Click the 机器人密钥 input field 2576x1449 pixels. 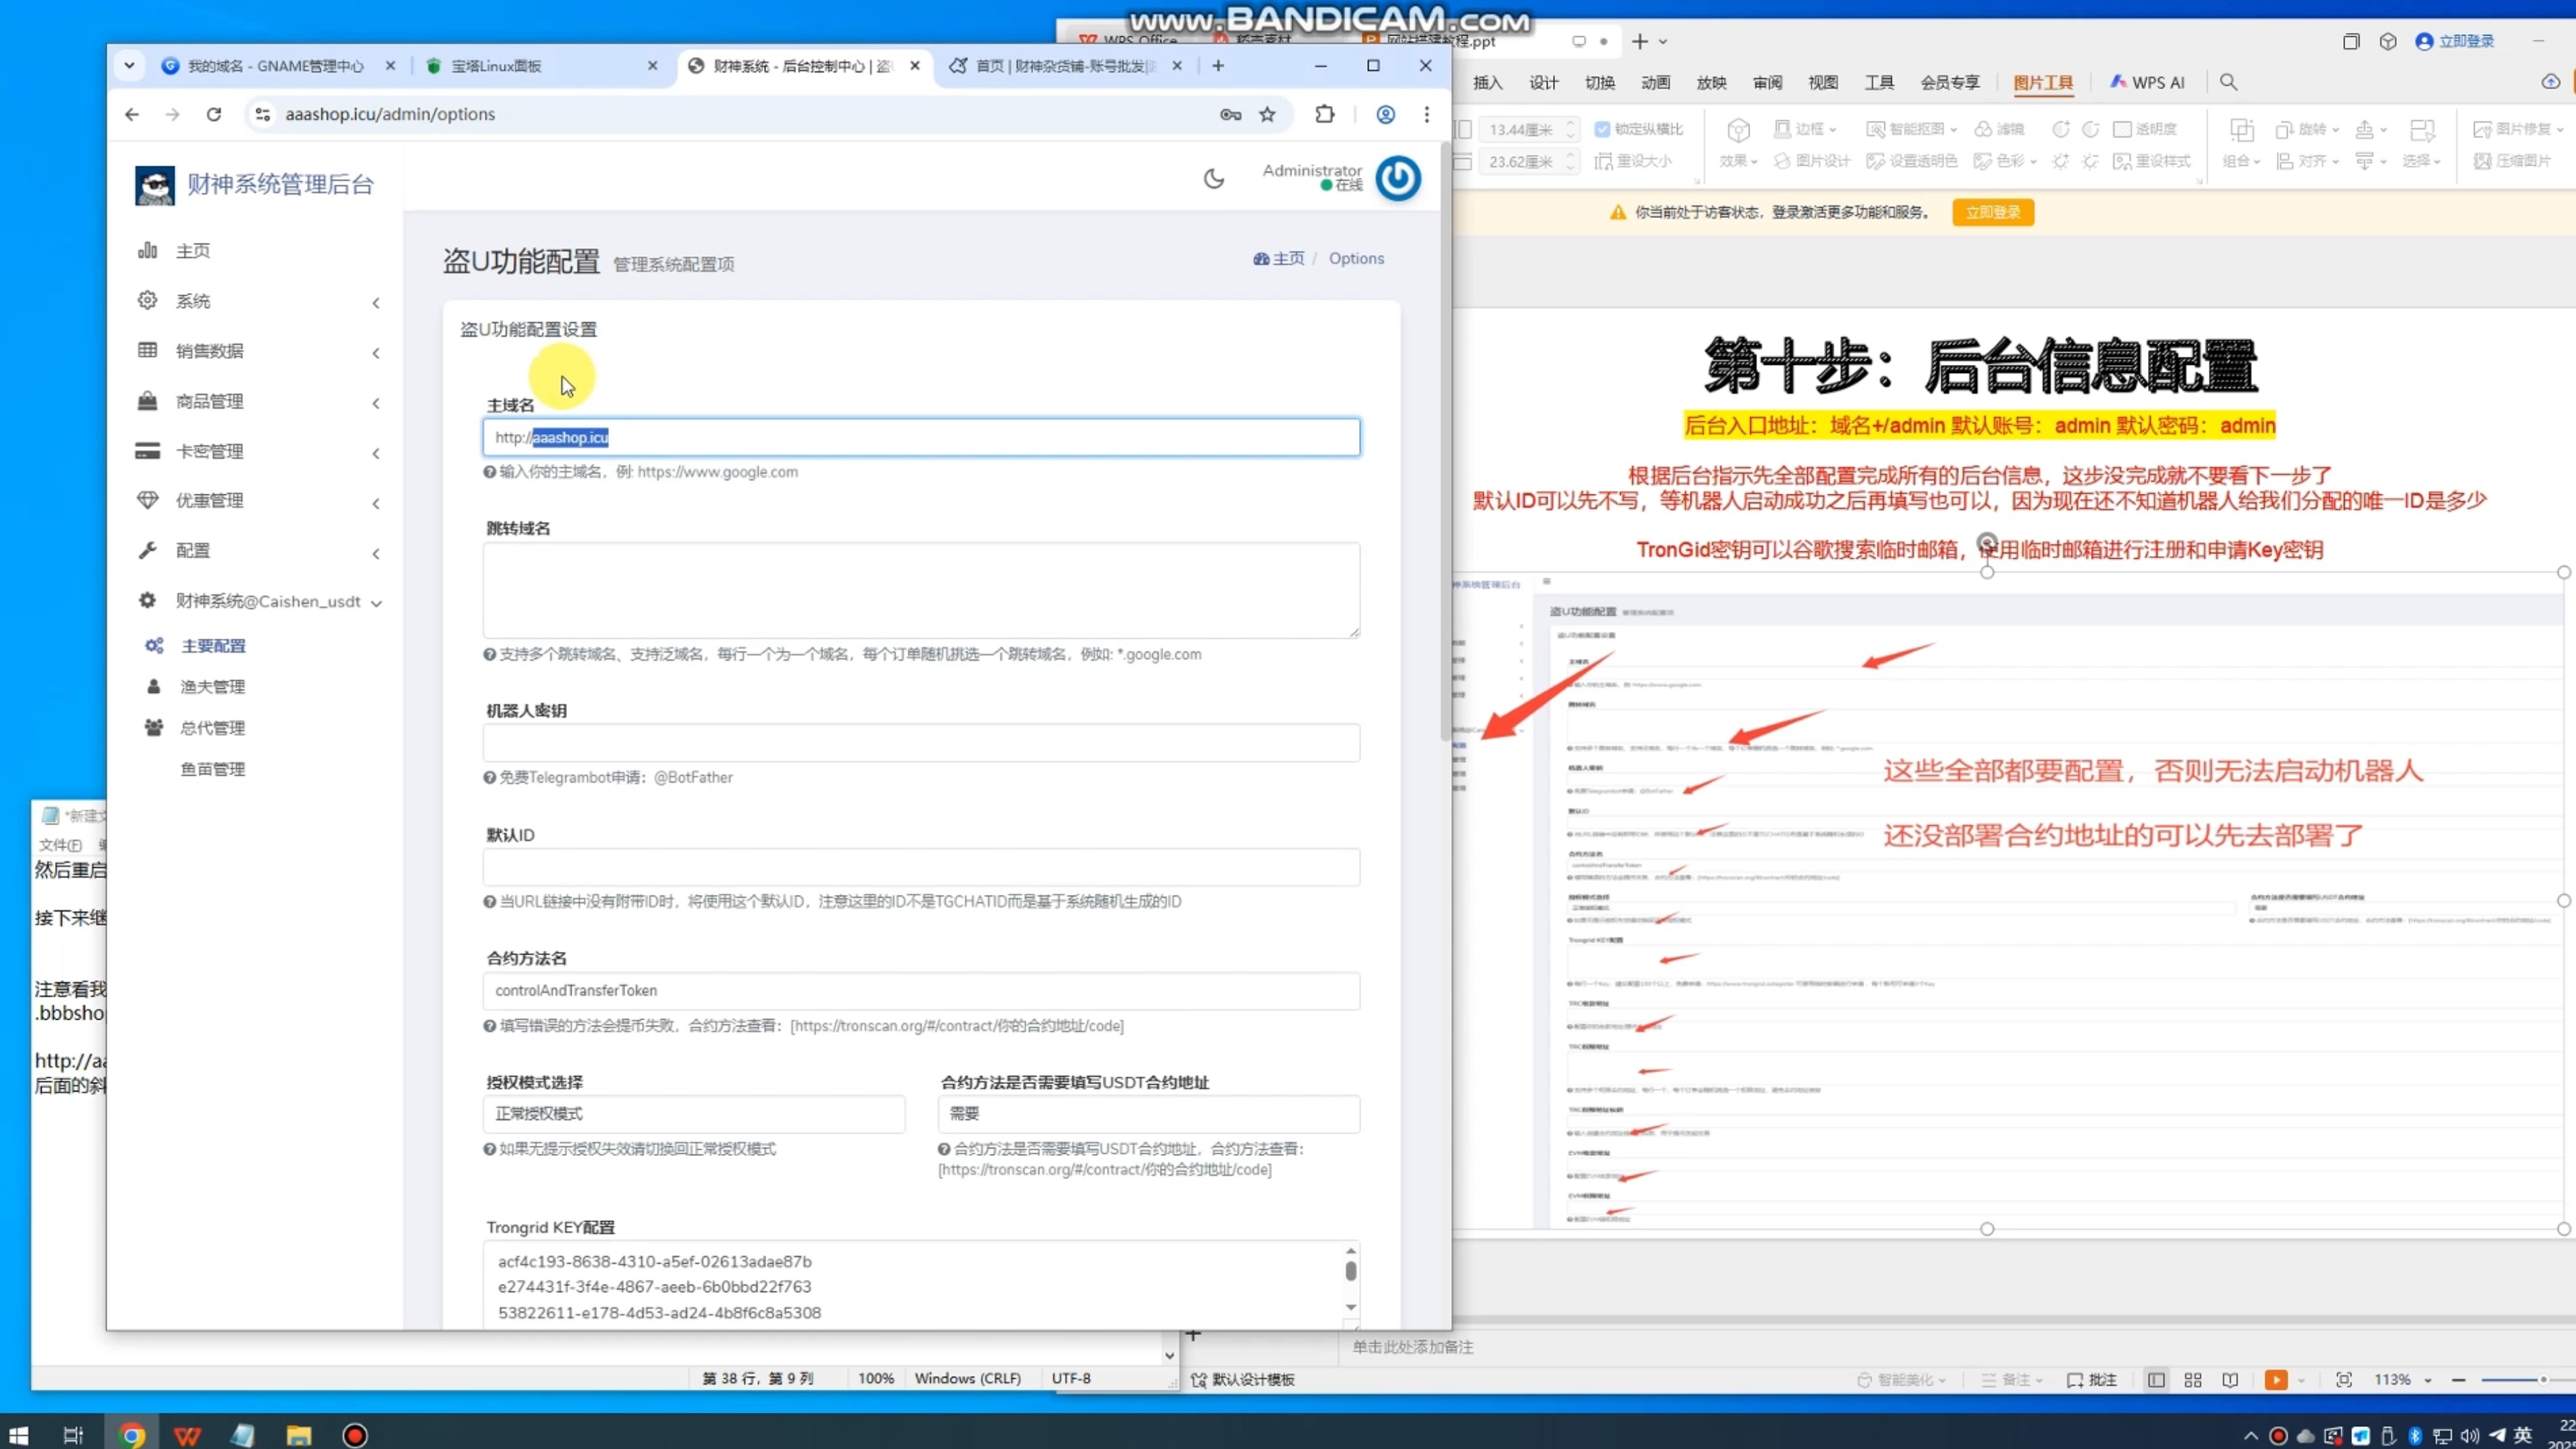[x=921, y=743]
